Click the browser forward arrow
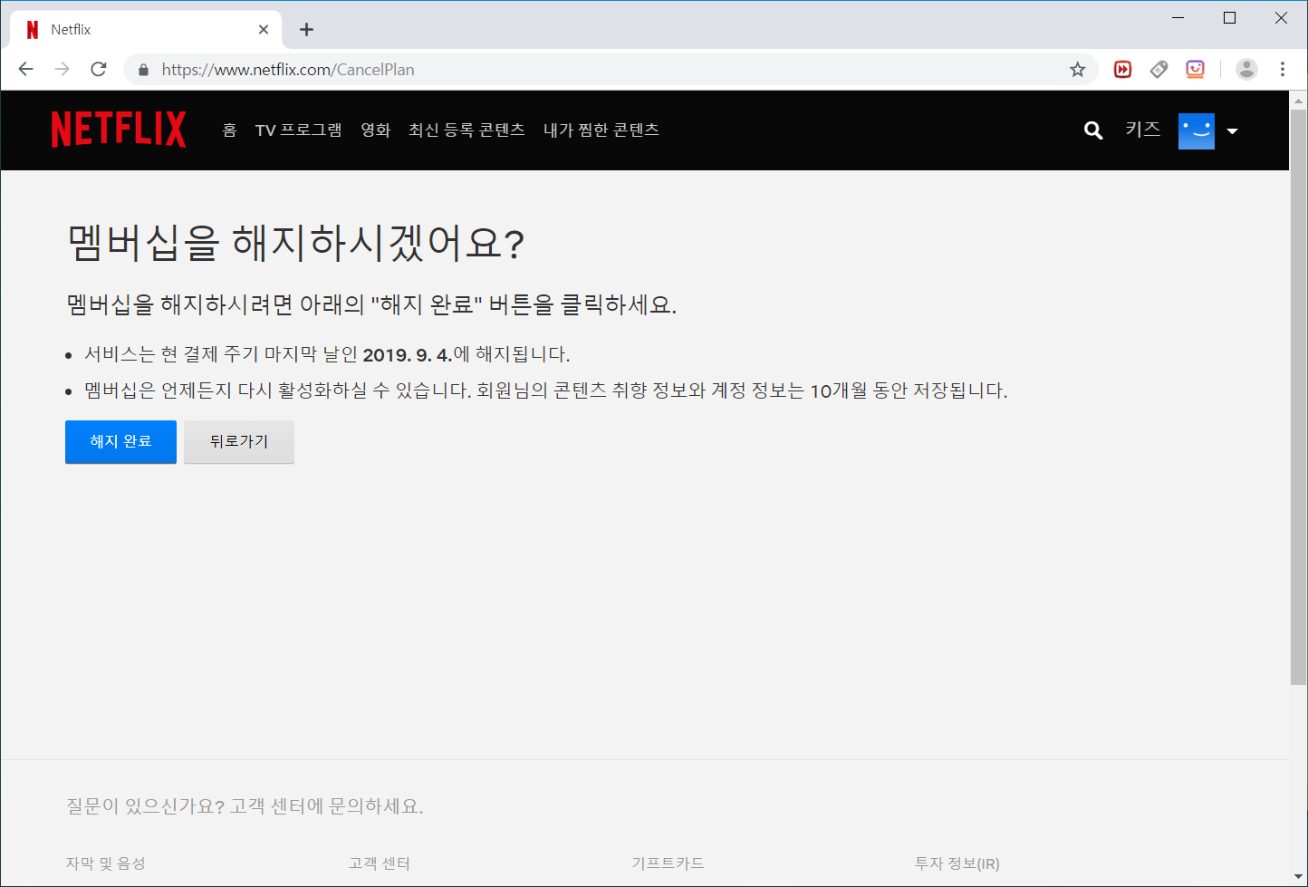 coord(63,70)
